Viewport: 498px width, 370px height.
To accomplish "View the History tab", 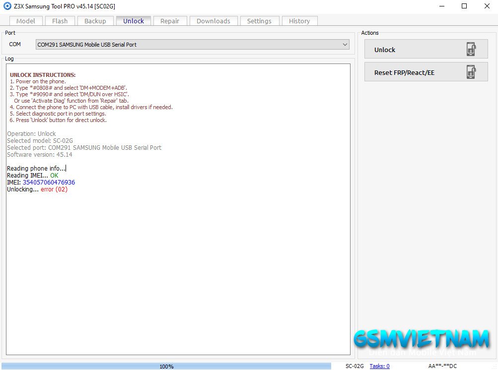I will pyautogui.click(x=299, y=21).
